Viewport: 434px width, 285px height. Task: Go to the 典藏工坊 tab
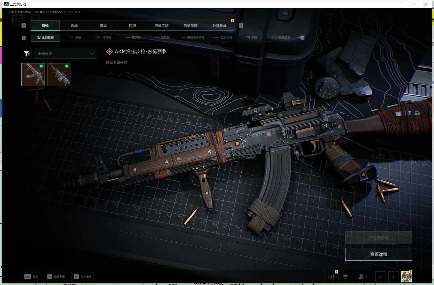(x=161, y=25)
